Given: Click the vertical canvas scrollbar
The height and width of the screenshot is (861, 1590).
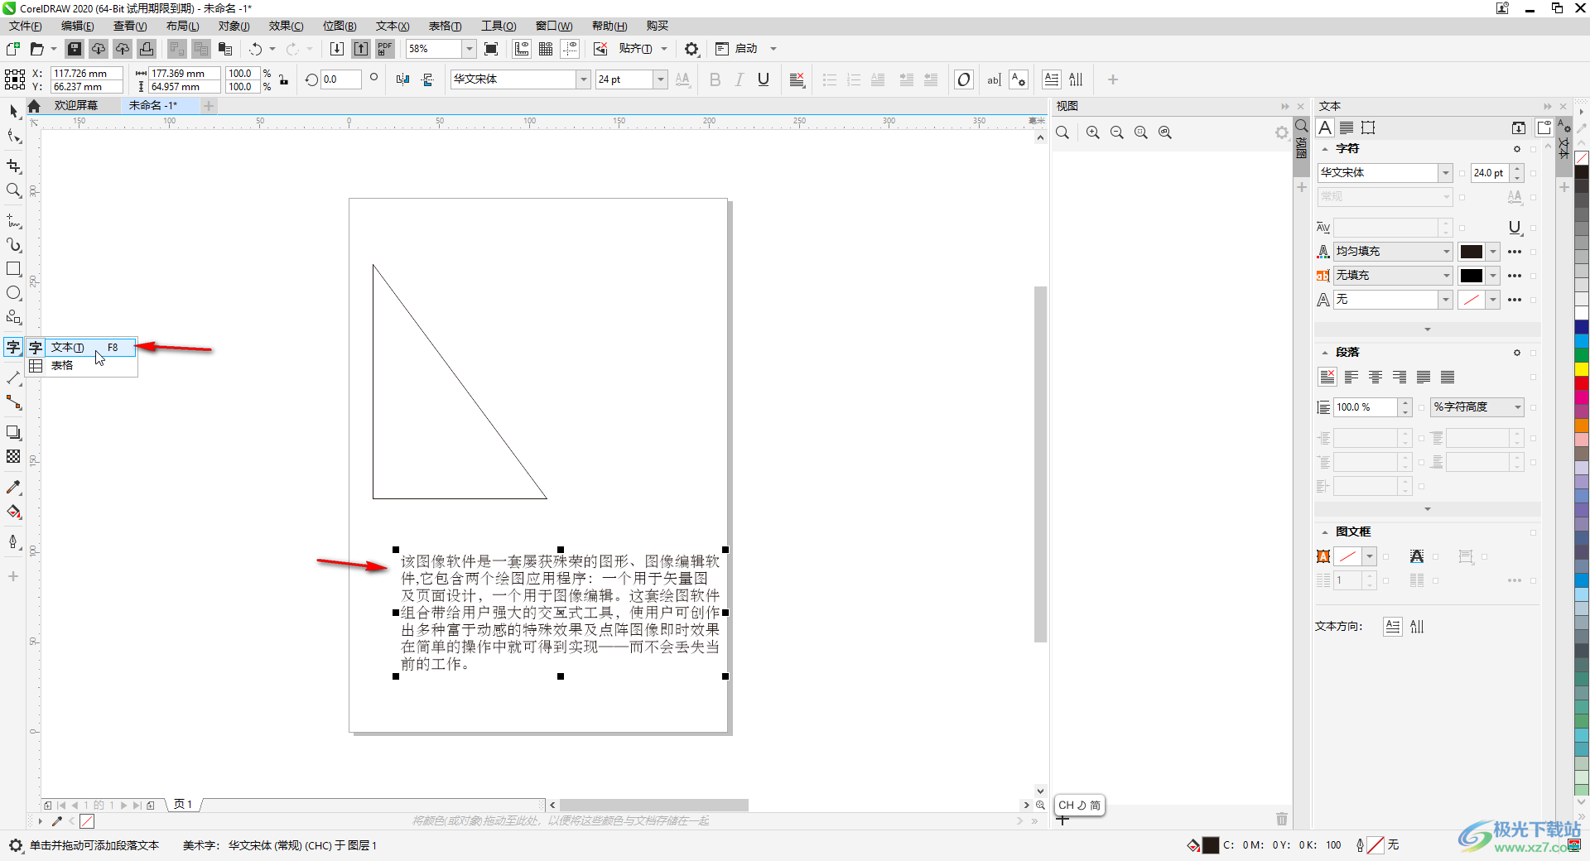Looking at the screenshot, I should point(1040,464).
